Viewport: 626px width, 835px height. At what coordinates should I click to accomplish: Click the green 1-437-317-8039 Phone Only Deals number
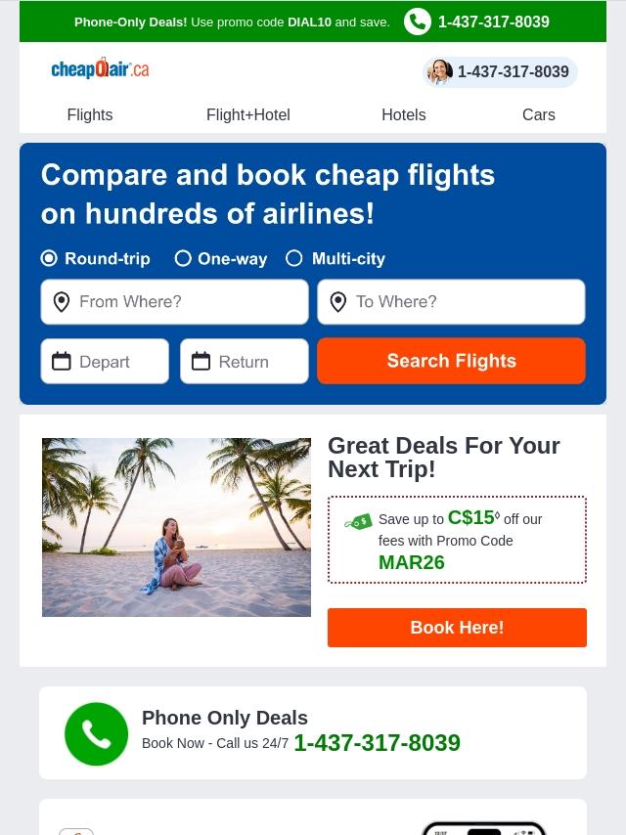tap(378, 743)
